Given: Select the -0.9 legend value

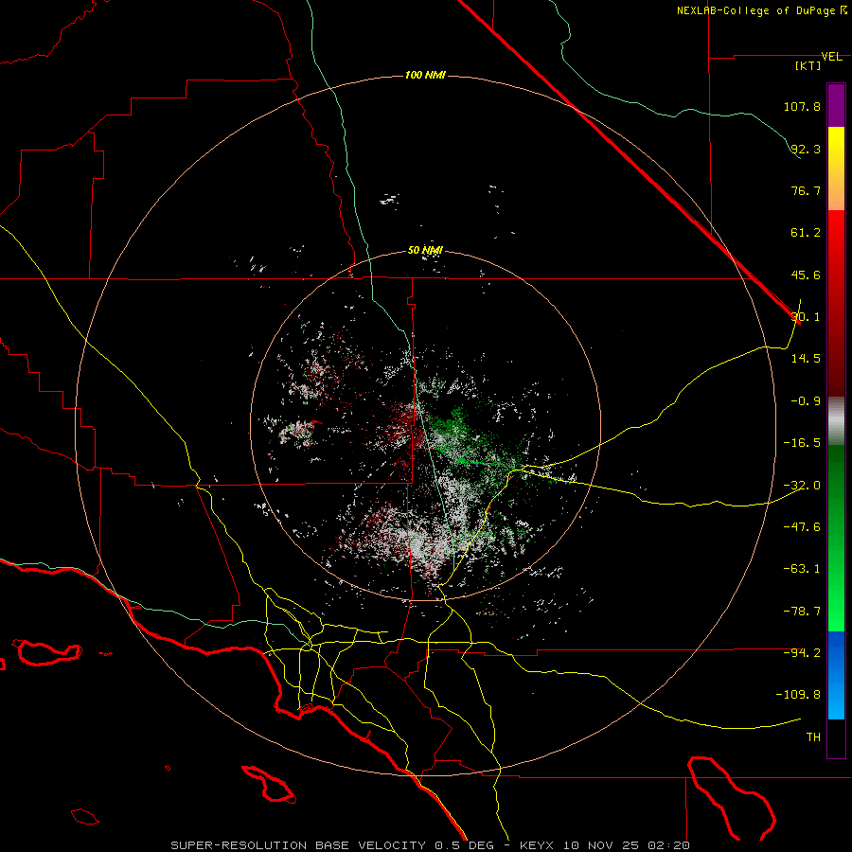Looking at the screenshot, I should pyautogui.click(x=806, y=401).
